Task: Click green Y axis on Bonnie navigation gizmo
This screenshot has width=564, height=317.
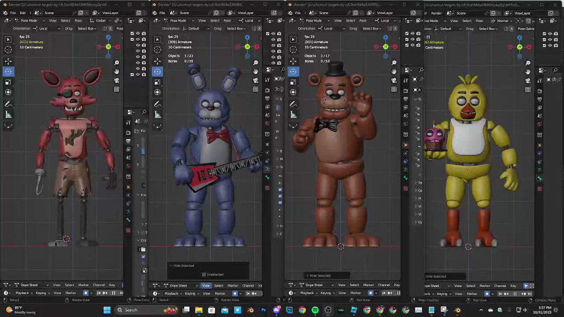Action: tap(247, 46)
